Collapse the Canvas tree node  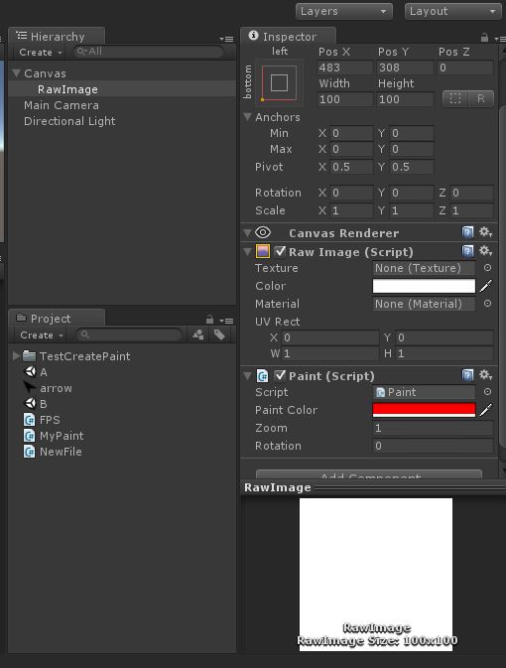[x=17, y=73]
